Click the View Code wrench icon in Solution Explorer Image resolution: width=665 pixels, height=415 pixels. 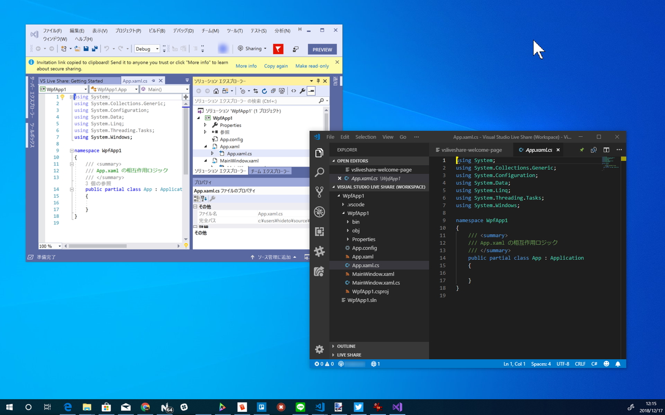pos(302,90)
